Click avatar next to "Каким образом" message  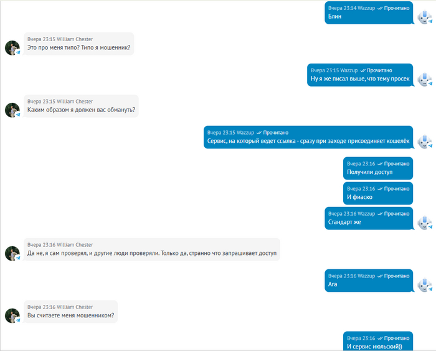click(12, 110)
